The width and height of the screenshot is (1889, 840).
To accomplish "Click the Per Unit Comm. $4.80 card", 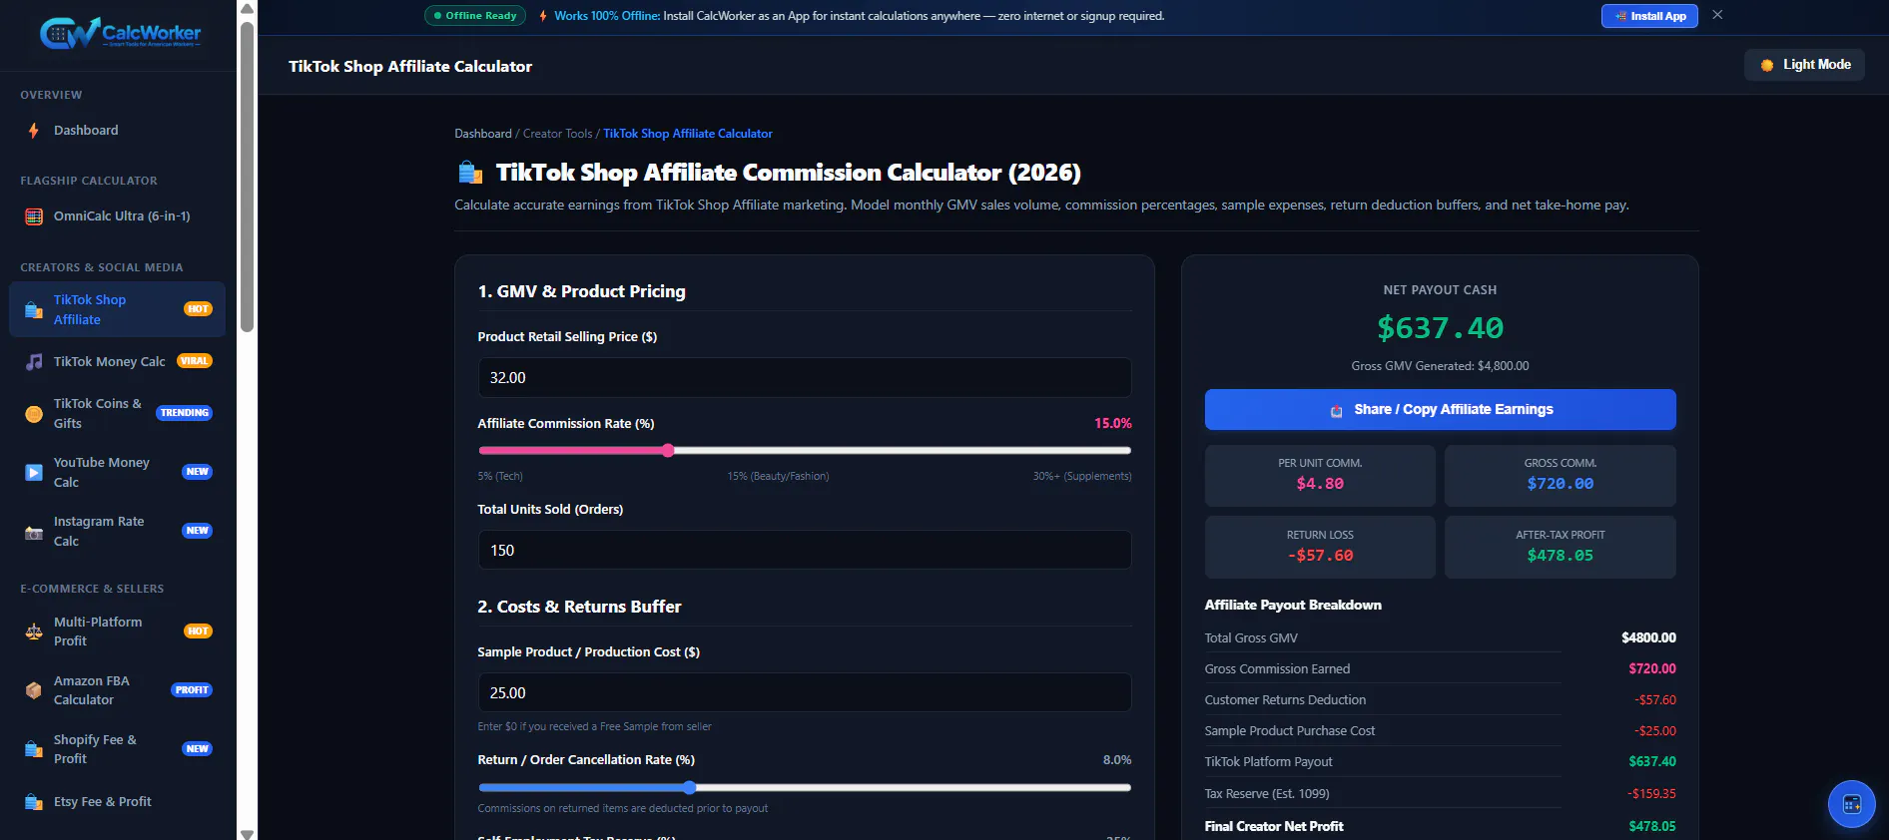I will [x=1320, y=476].
